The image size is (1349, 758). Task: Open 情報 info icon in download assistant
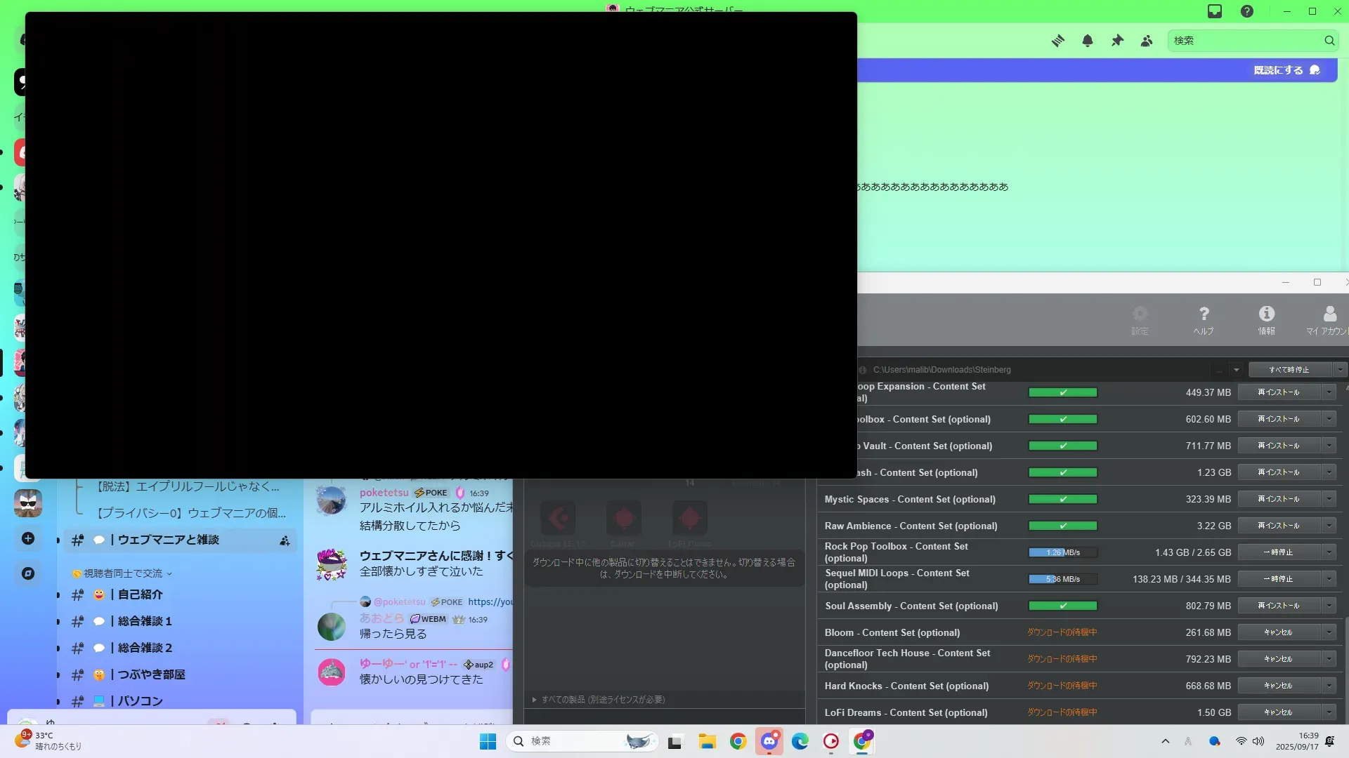1266,319
